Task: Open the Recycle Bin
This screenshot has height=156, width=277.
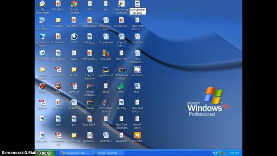Action: pos(42,53)
